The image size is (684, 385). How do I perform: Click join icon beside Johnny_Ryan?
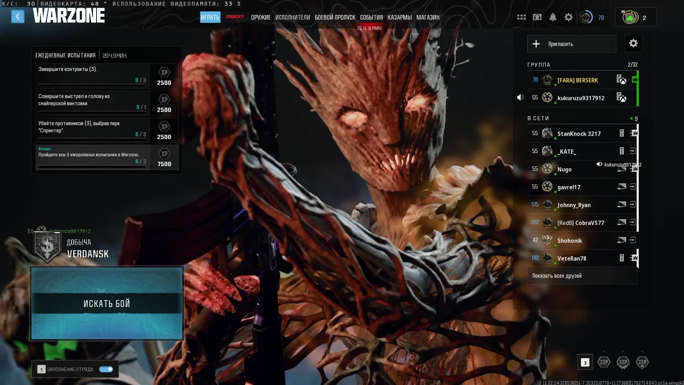(632, 204)
